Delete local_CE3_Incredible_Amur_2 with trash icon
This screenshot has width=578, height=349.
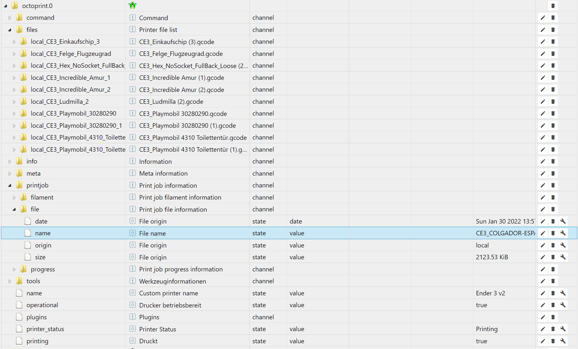(553, 89)
